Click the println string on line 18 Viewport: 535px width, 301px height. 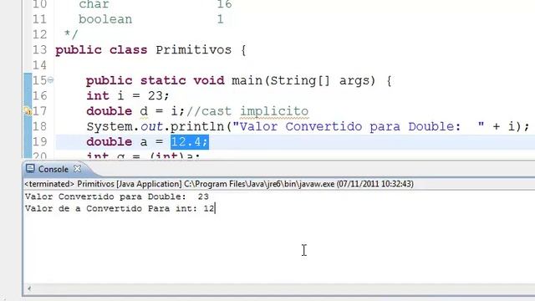359,126
